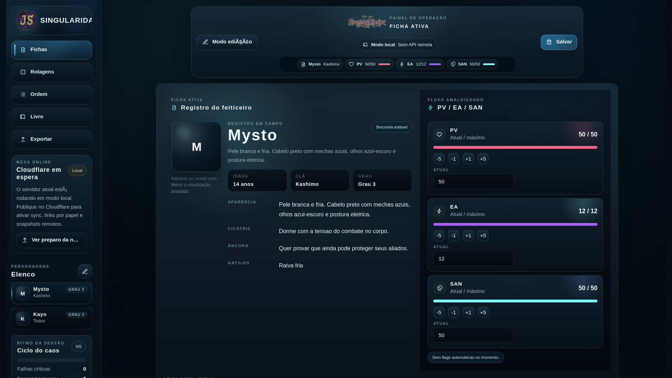
Task: Decrease SAN by 1
Action: tap(454, 312)
